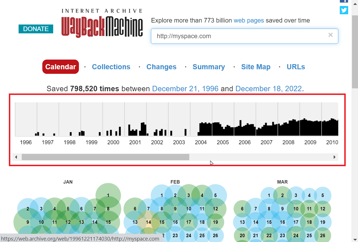Select year 1996 in the timeline
This screenshot has width=358, height=242.
(x=26, y=142)
